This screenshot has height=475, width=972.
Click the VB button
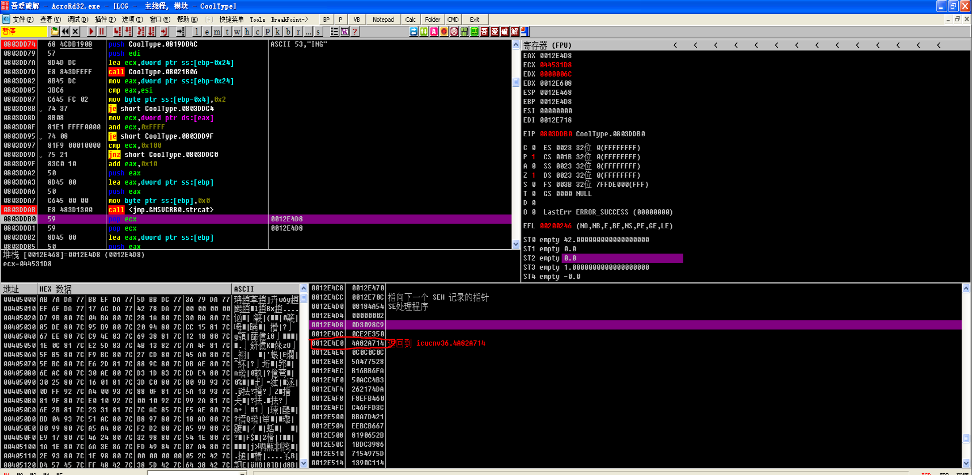coord(357,20)
